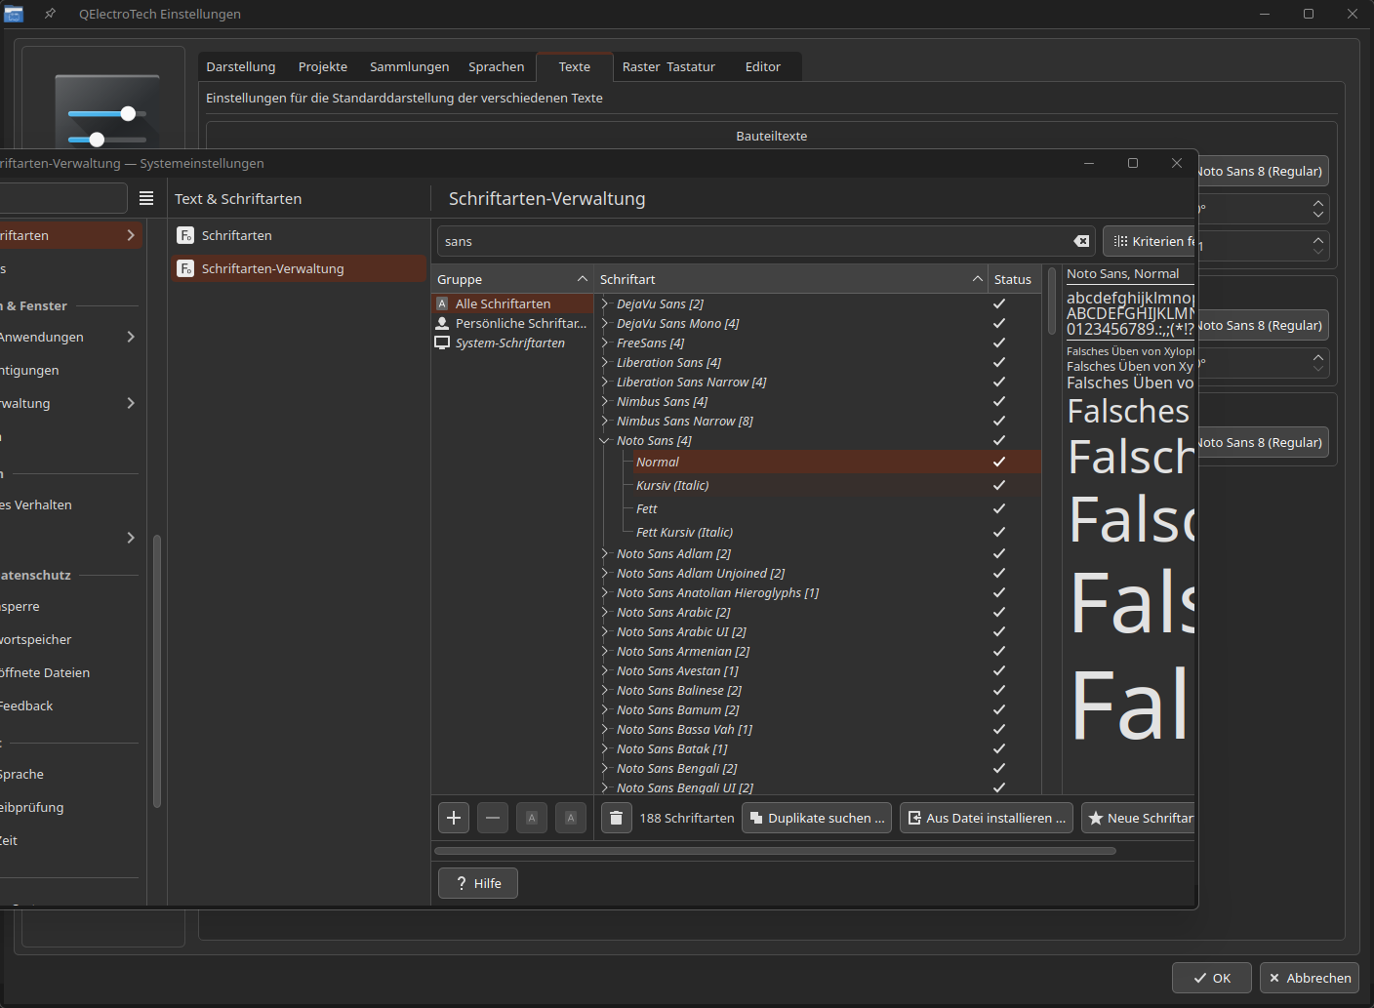
Task: Open the hamburger menu in the settings sidebar
Action: tap(146, 198)
